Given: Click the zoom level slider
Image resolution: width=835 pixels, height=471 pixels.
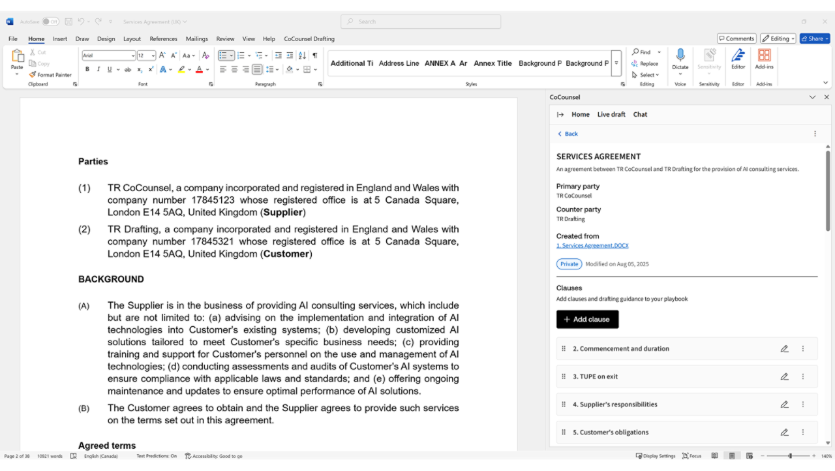Looking at the screenshot, I should (x=789, y=456).
